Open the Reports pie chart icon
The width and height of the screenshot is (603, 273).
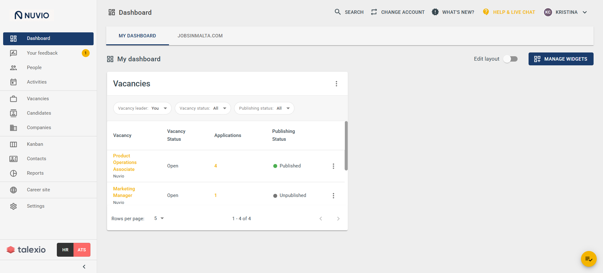[x=14, y=173]
